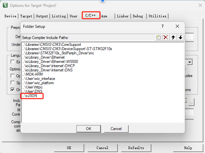The height and width of the screenshot is (153, 205).
Task: Click the Move Up arrow icon
Action: [x=173, y=37]
